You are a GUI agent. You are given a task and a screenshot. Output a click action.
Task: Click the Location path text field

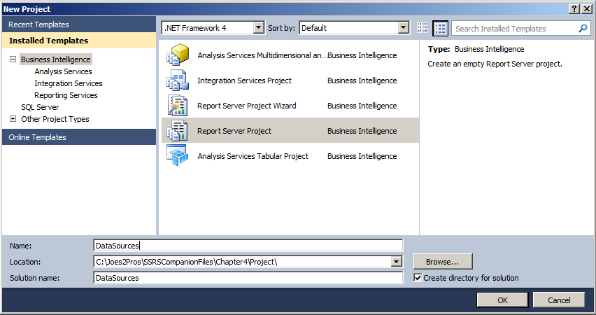(x=243, y=261)
